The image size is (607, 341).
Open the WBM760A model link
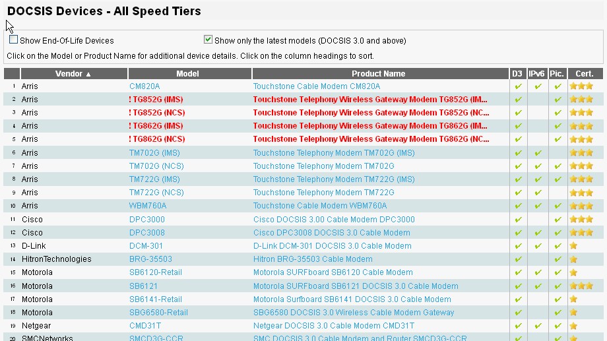tap(148, 206)
